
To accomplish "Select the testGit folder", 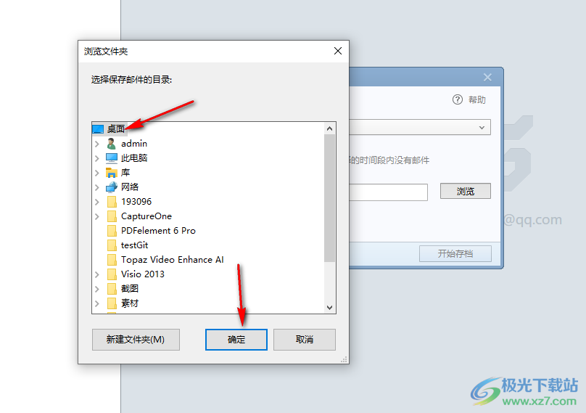I will [x=135, y=245].
